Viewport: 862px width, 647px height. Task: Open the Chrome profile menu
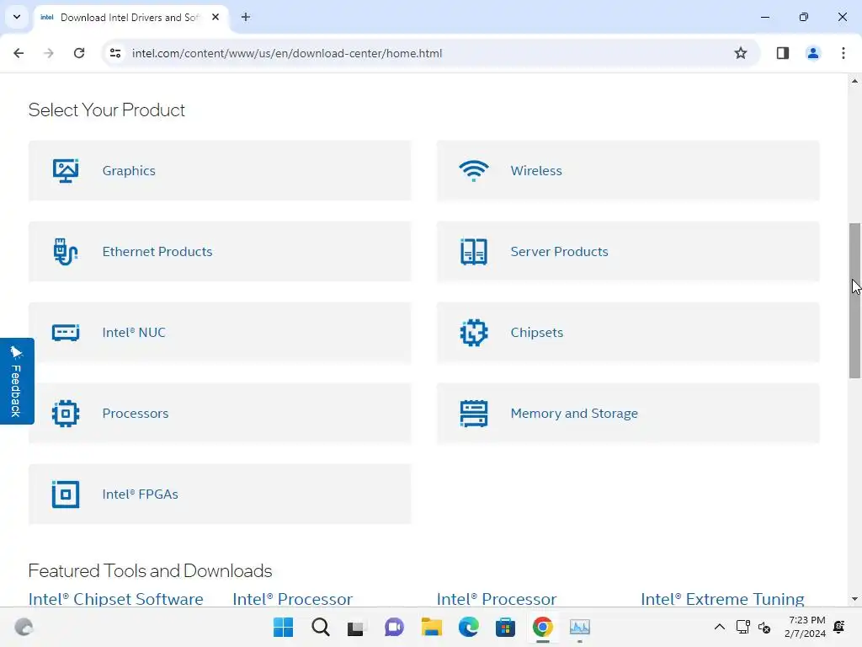[813, 53]
